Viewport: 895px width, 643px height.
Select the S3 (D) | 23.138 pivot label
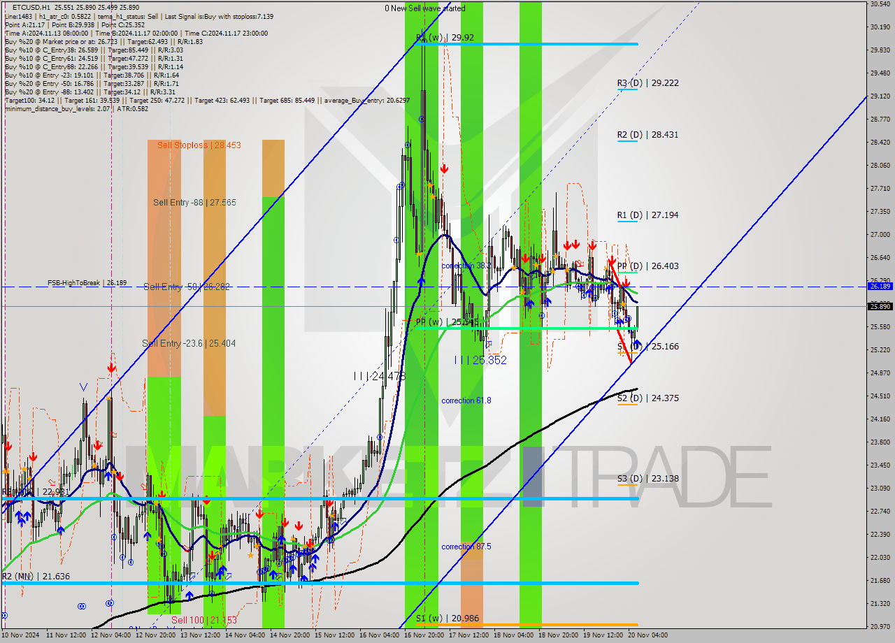(647, 478)
